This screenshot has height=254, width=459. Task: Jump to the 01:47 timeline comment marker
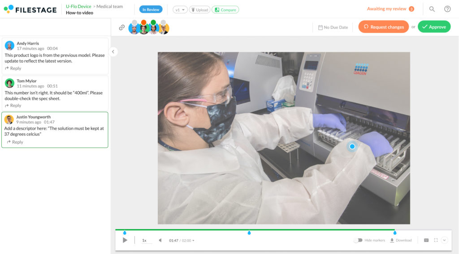pyautogui.click(x=395, y=233)
